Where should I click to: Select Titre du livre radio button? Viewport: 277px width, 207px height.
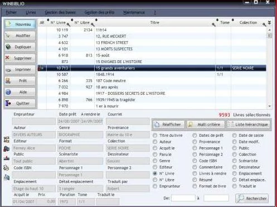pyautogui.click(x=155, y=136)
